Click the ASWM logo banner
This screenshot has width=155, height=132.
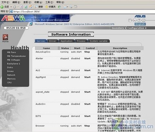pyautogui.click(x=35, y=18)
